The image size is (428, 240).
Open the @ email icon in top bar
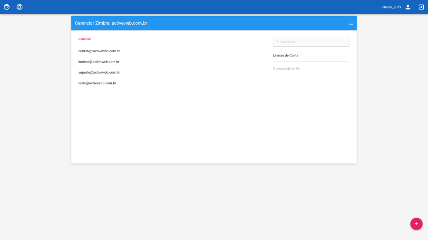[19, 7]
